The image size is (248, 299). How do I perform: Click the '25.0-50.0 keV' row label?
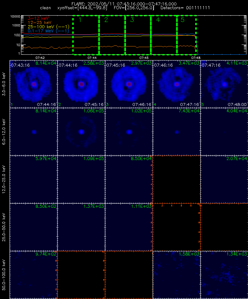click(4, 227)
